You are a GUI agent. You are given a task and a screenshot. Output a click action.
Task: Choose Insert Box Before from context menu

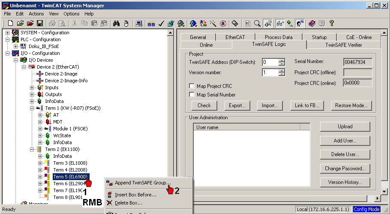point(149,195)
